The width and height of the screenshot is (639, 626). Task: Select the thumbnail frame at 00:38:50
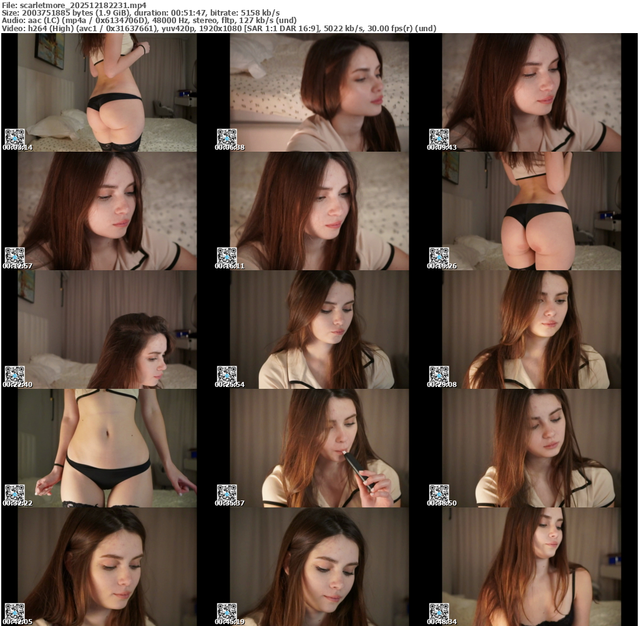tap(524, 448)
